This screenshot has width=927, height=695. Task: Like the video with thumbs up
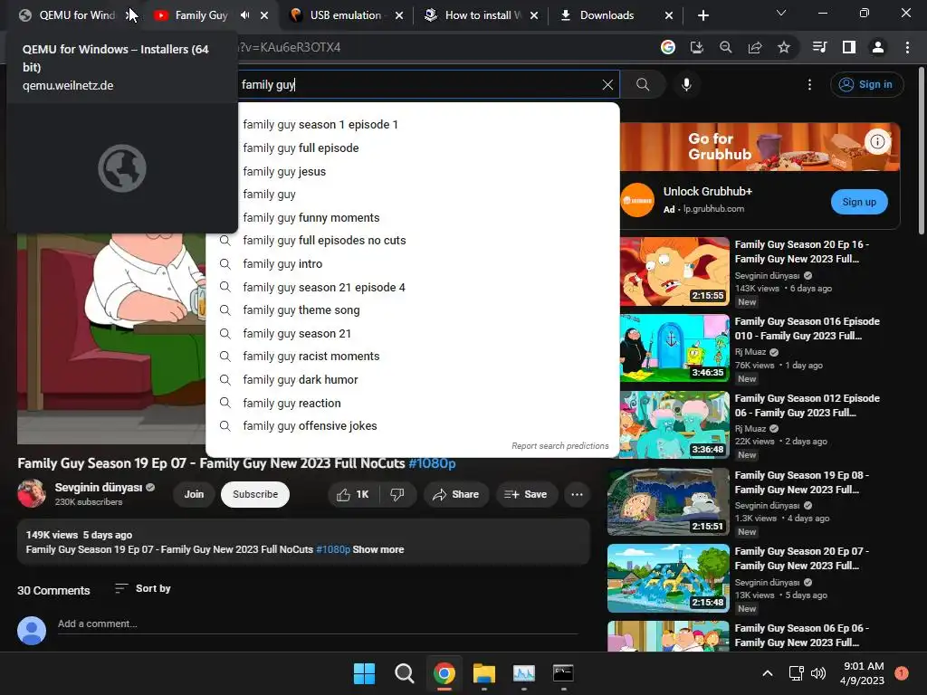tap(353, 495)
